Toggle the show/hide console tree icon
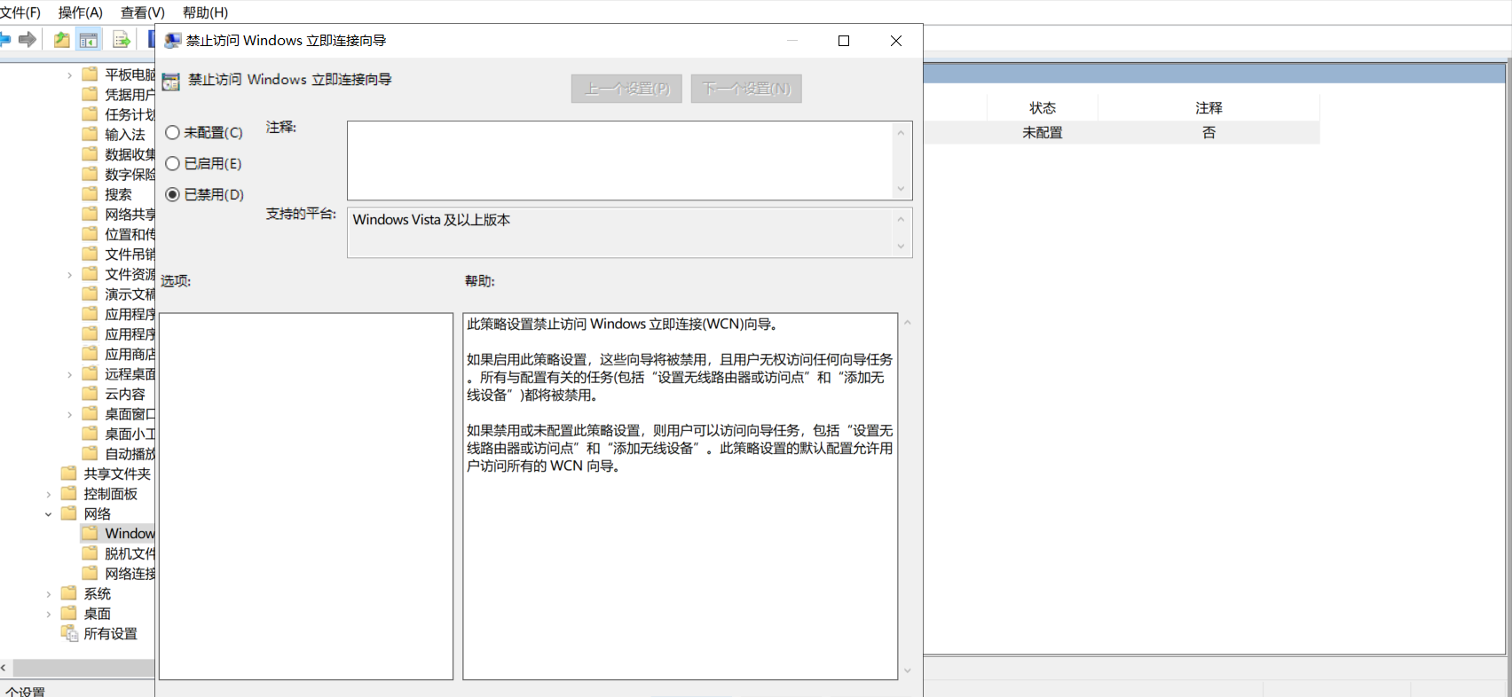The height and width of the screenshot is (697, 1512). pyautogui.click(x=89, y=39)
